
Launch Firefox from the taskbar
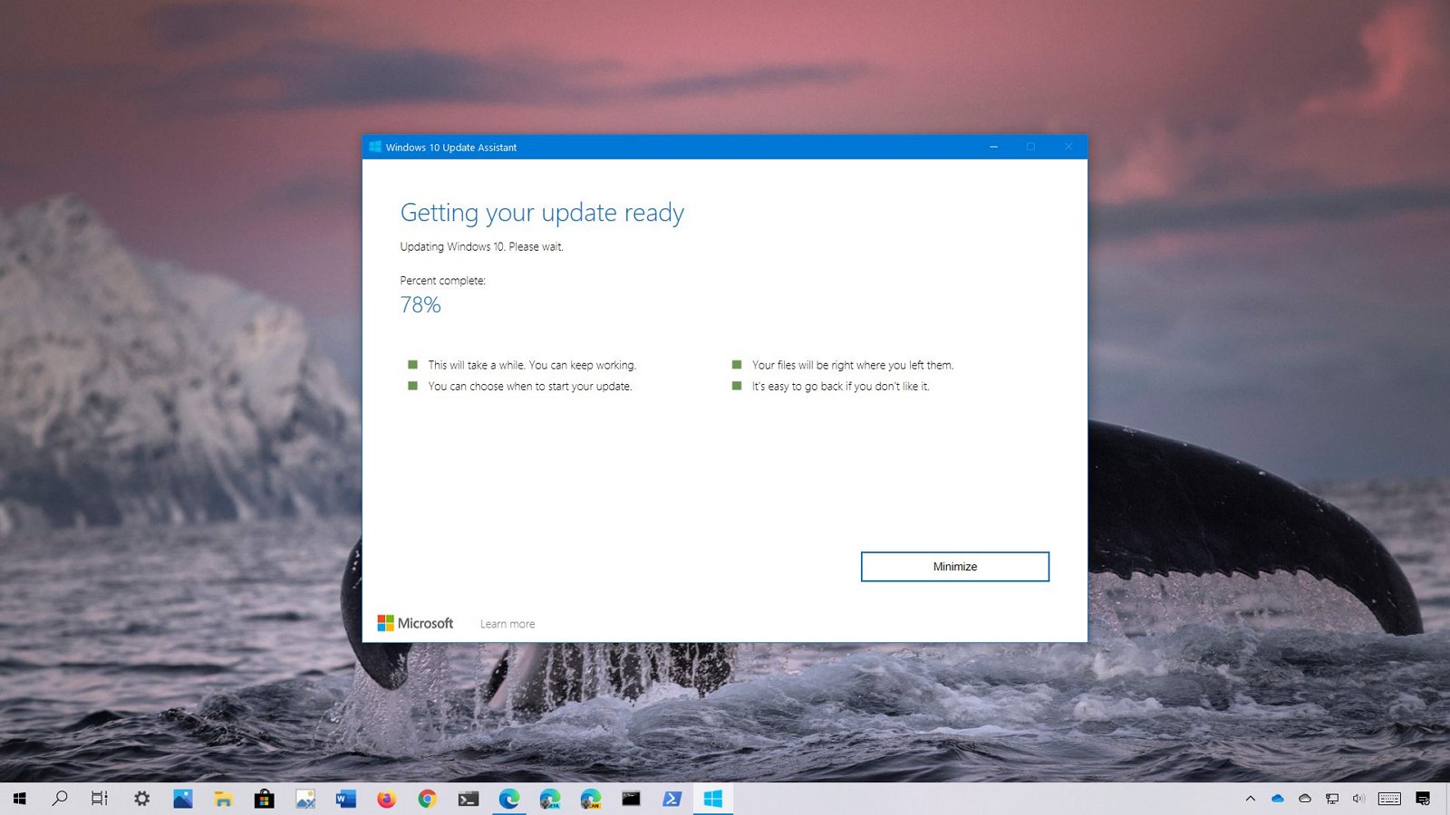(386, 799)
